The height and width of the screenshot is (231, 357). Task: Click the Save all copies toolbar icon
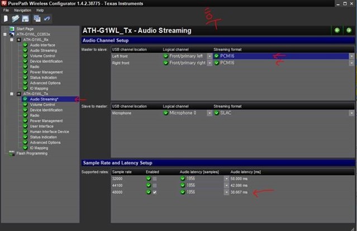coord(37,18)
